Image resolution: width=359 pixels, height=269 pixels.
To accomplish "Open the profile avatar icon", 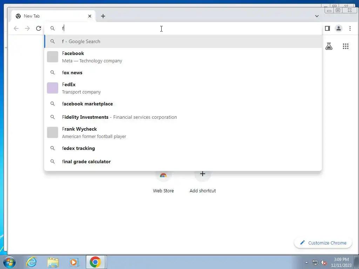I will pyautogui.click(x=339, y=28).
